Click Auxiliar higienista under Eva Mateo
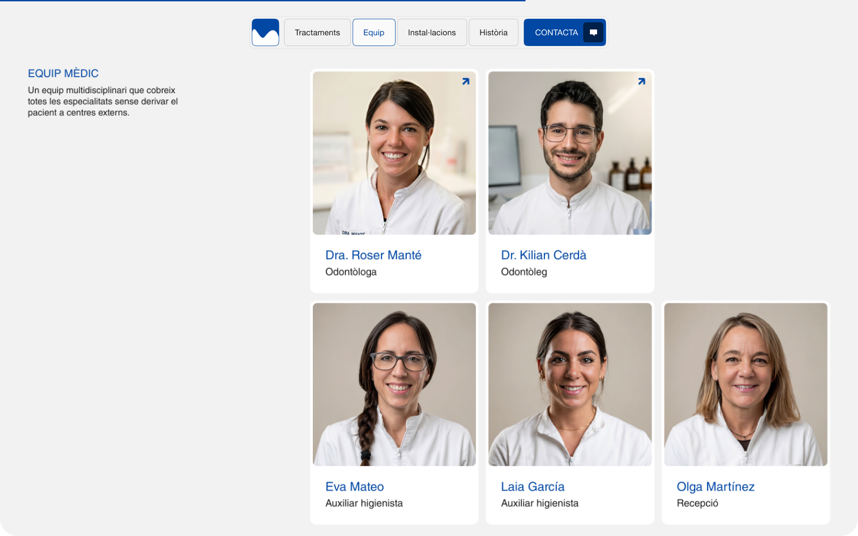The width and height of the screenshot is (858, 536). [x=364, y=503]
